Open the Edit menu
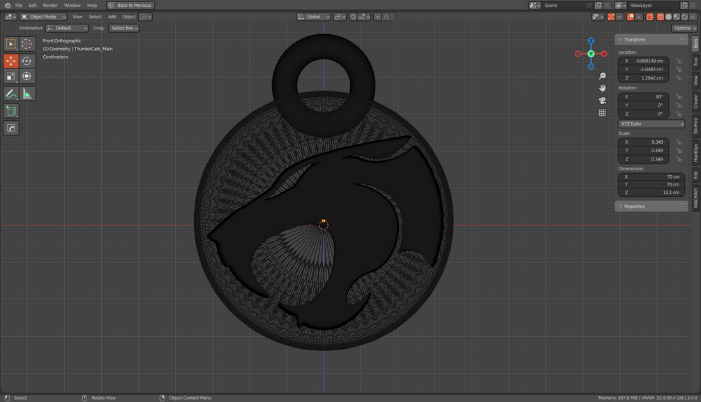701x402 pixels. [33, 6]
